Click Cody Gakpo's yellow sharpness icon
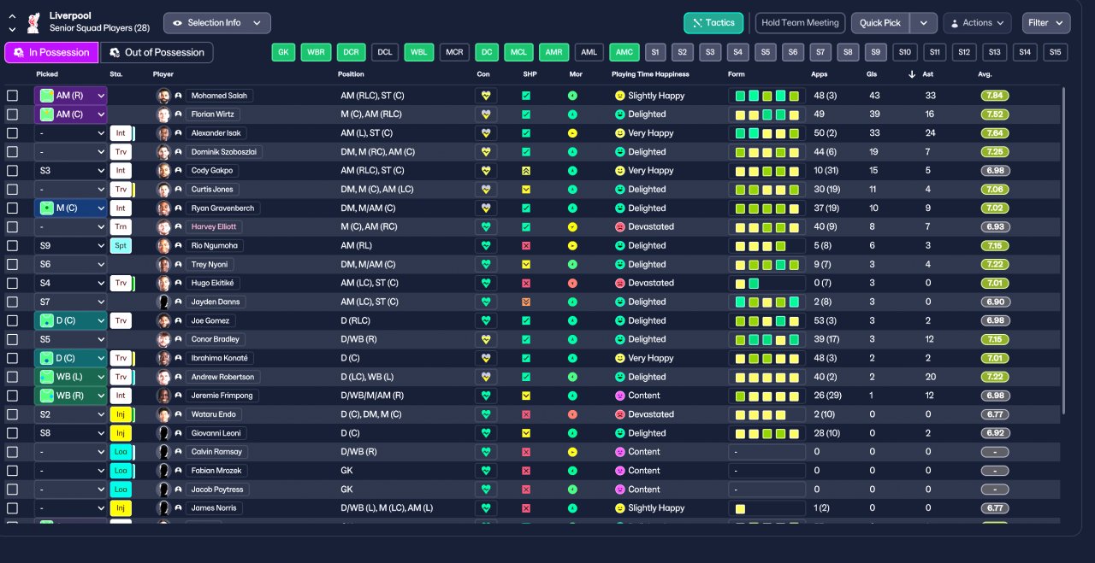The image size is (1095, 563). coord(526,171)
